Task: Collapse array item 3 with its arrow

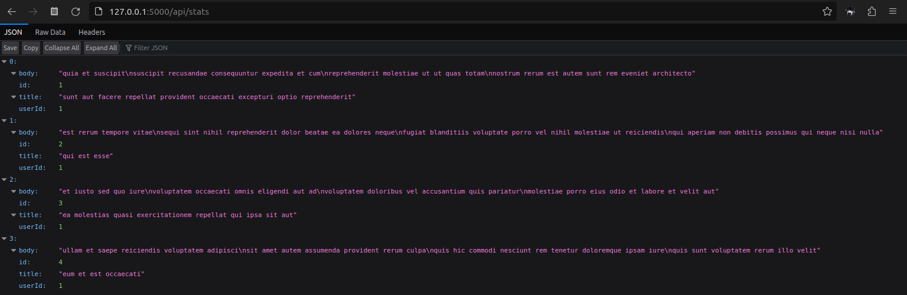Action: (x=4, y=238)
